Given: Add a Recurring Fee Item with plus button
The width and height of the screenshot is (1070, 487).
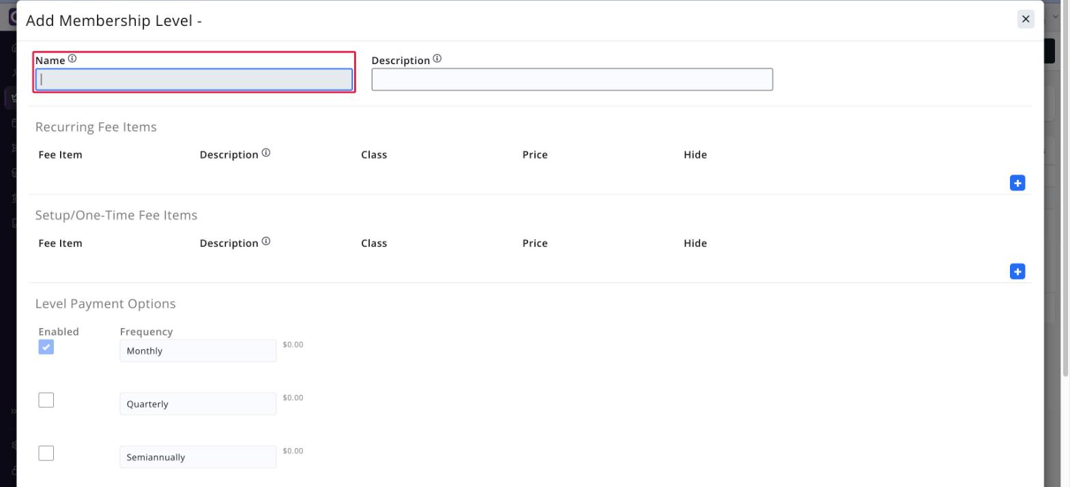Looking at the screenshot, I should (x=1017, y=183).
